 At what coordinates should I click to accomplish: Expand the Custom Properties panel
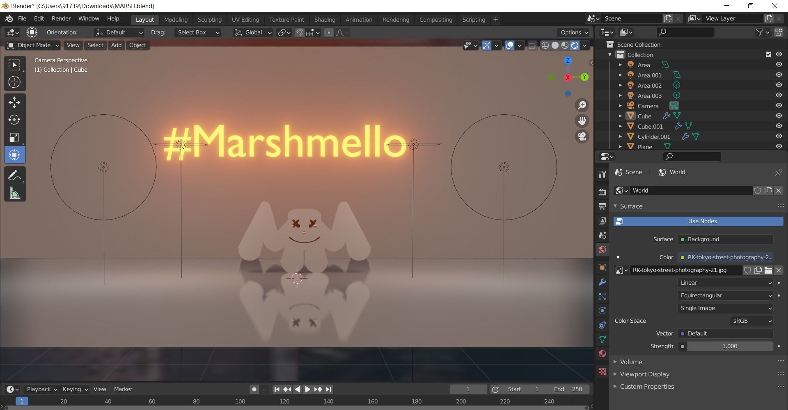pyautogui.click(x=646, y=386)
